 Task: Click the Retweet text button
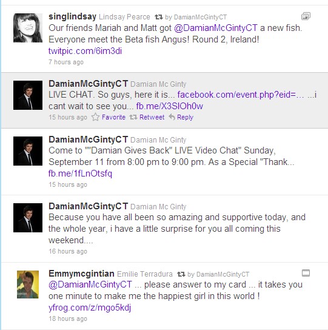(x=152, y=117)
